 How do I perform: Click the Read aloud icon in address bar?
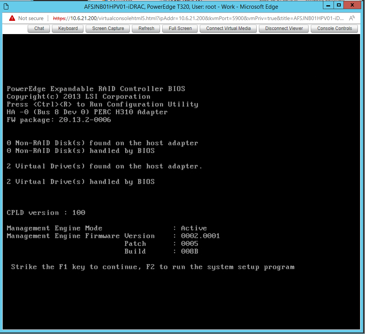point(352,18)
